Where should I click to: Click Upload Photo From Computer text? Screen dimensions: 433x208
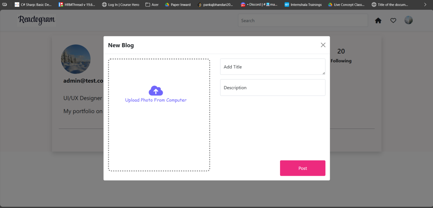tap(156, 100)
